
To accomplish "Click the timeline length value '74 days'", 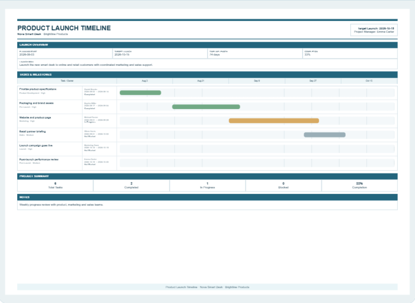I will 215,55.
